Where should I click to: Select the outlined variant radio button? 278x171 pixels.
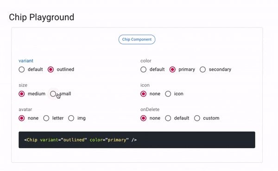tap(51, 70)
